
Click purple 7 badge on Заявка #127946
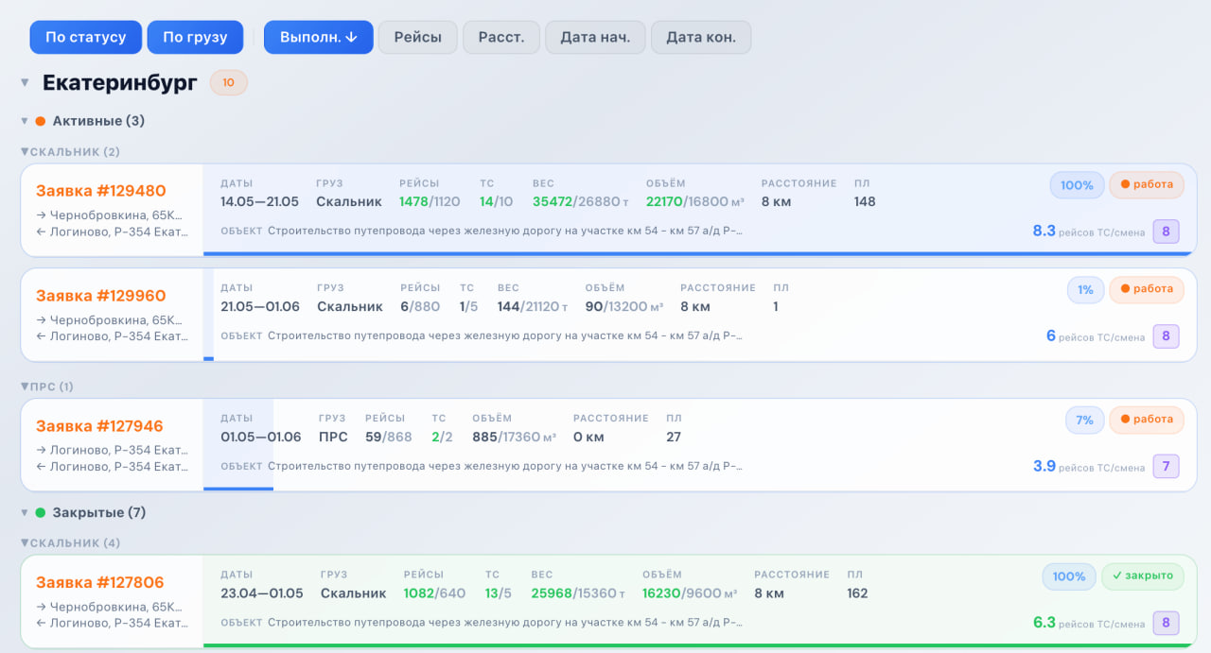point(1166,466)
